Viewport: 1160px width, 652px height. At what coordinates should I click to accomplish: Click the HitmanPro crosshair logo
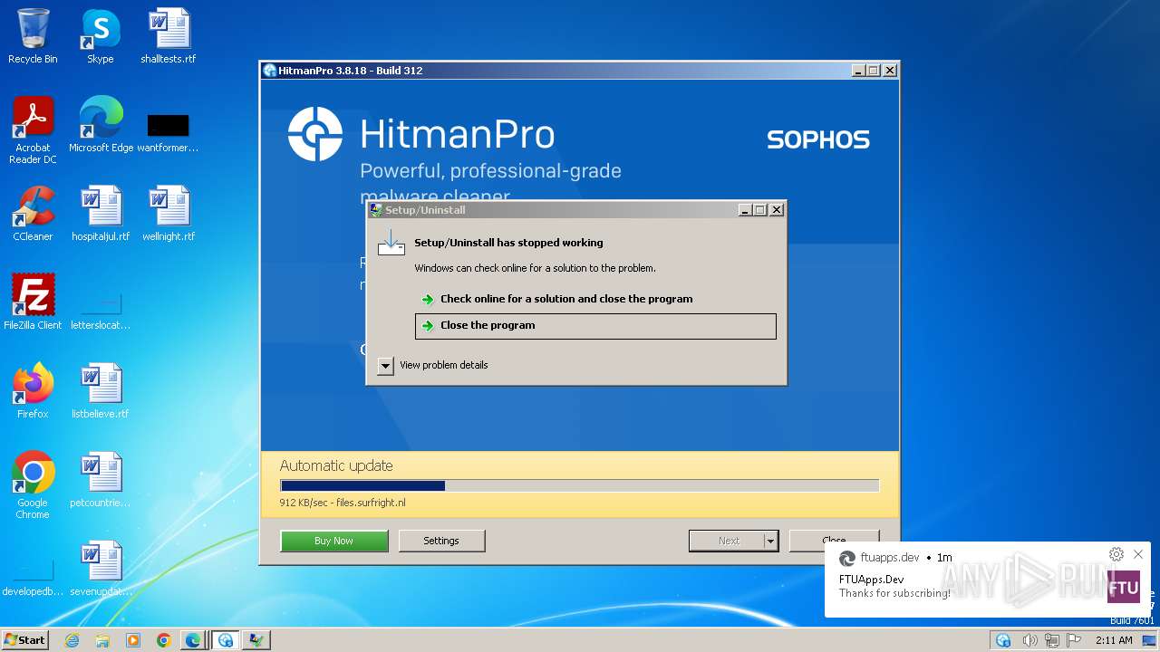coord(315,134)
